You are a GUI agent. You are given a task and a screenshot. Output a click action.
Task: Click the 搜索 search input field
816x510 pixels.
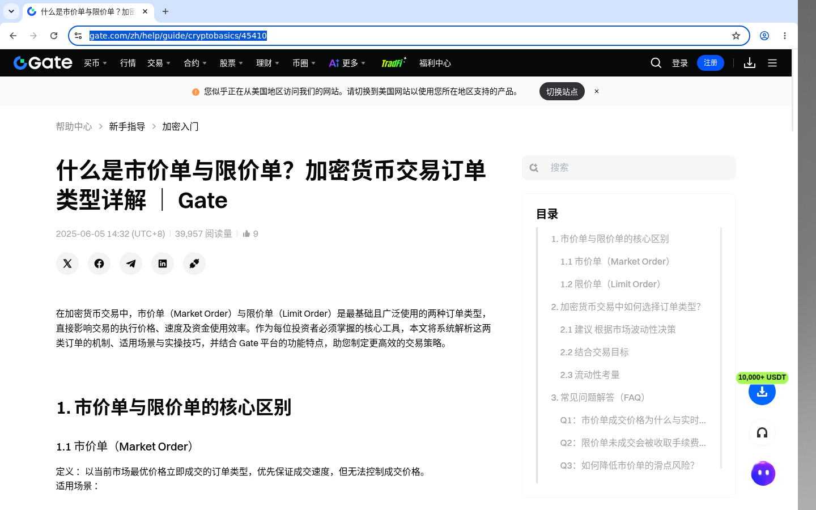(x=629, y=168)
